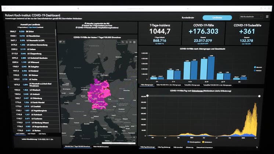Select LK Neustadt a.d.Aisch-Bad Windsheim row

pos(34,85)
